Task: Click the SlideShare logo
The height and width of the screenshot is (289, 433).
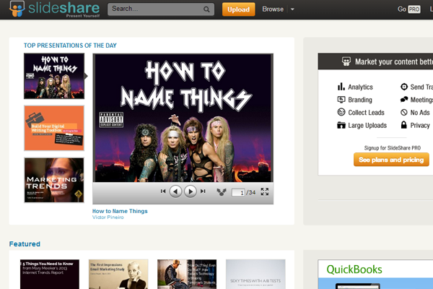Action: [54, 9]
